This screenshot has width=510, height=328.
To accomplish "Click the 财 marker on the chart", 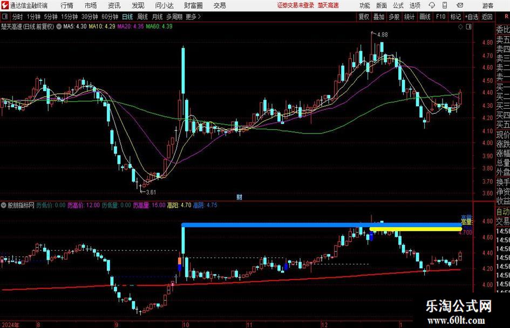I will coord(239,197).
